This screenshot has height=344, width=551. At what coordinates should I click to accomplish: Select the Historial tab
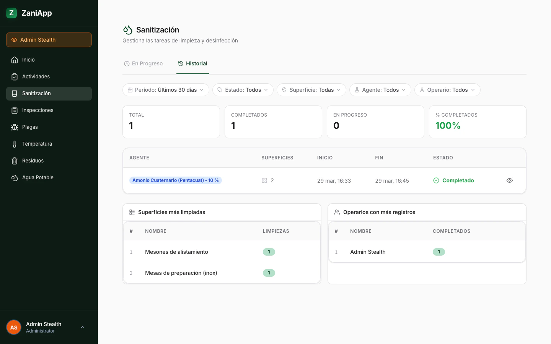(192, 64)
